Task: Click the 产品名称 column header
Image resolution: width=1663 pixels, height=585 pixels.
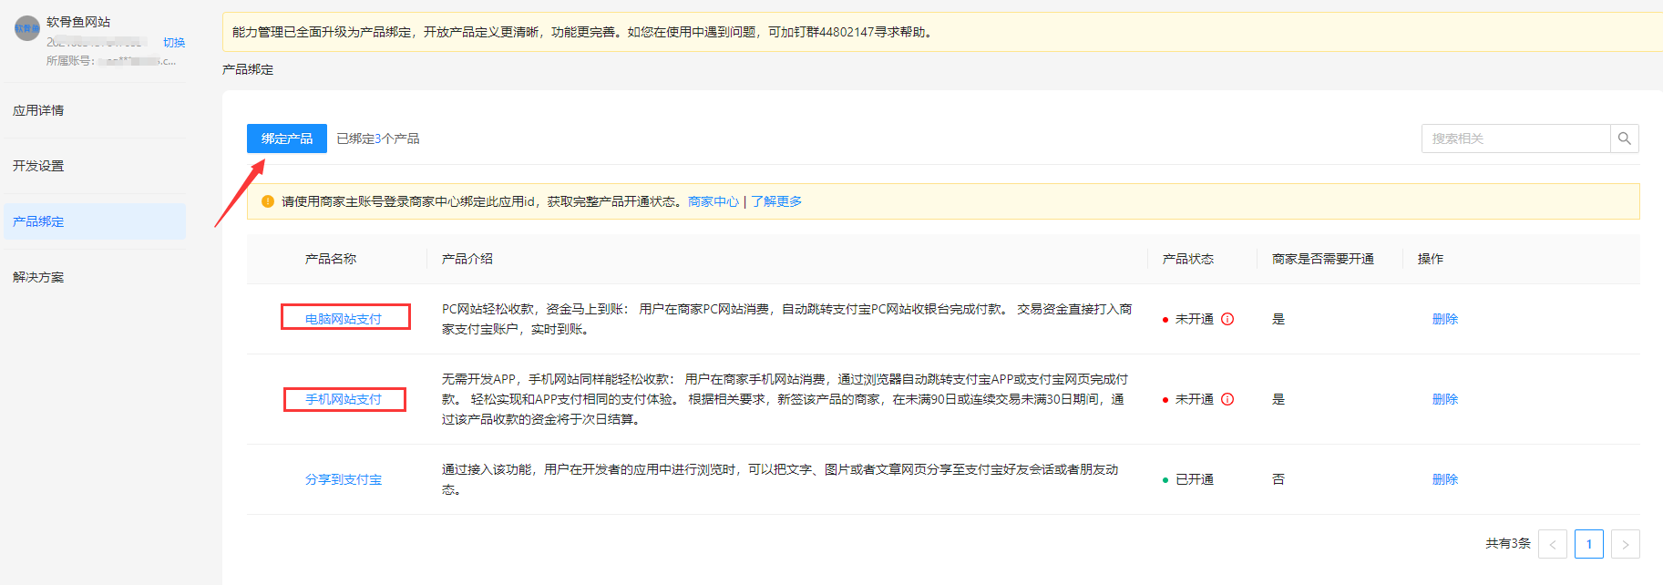Action: pos(331,259)
